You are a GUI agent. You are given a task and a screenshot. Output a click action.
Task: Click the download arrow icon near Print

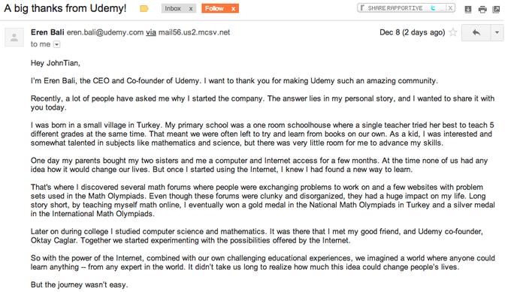pyautogui.click(x=468, y=9)
